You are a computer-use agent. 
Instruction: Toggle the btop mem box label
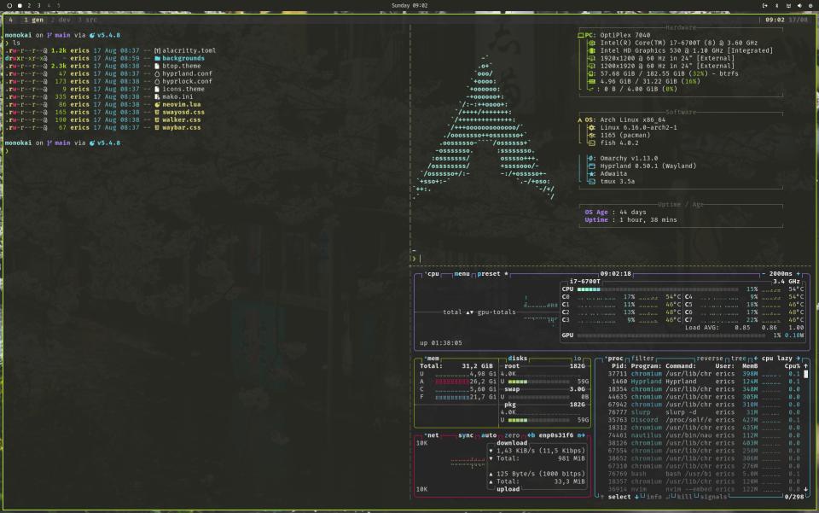click(x=432, y=359)
